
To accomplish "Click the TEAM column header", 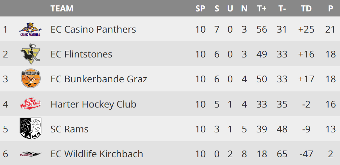I will (x=62, y=8).
